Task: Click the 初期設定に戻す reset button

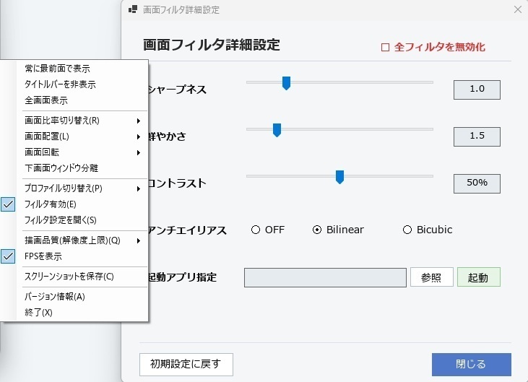Action: (186, 364)
